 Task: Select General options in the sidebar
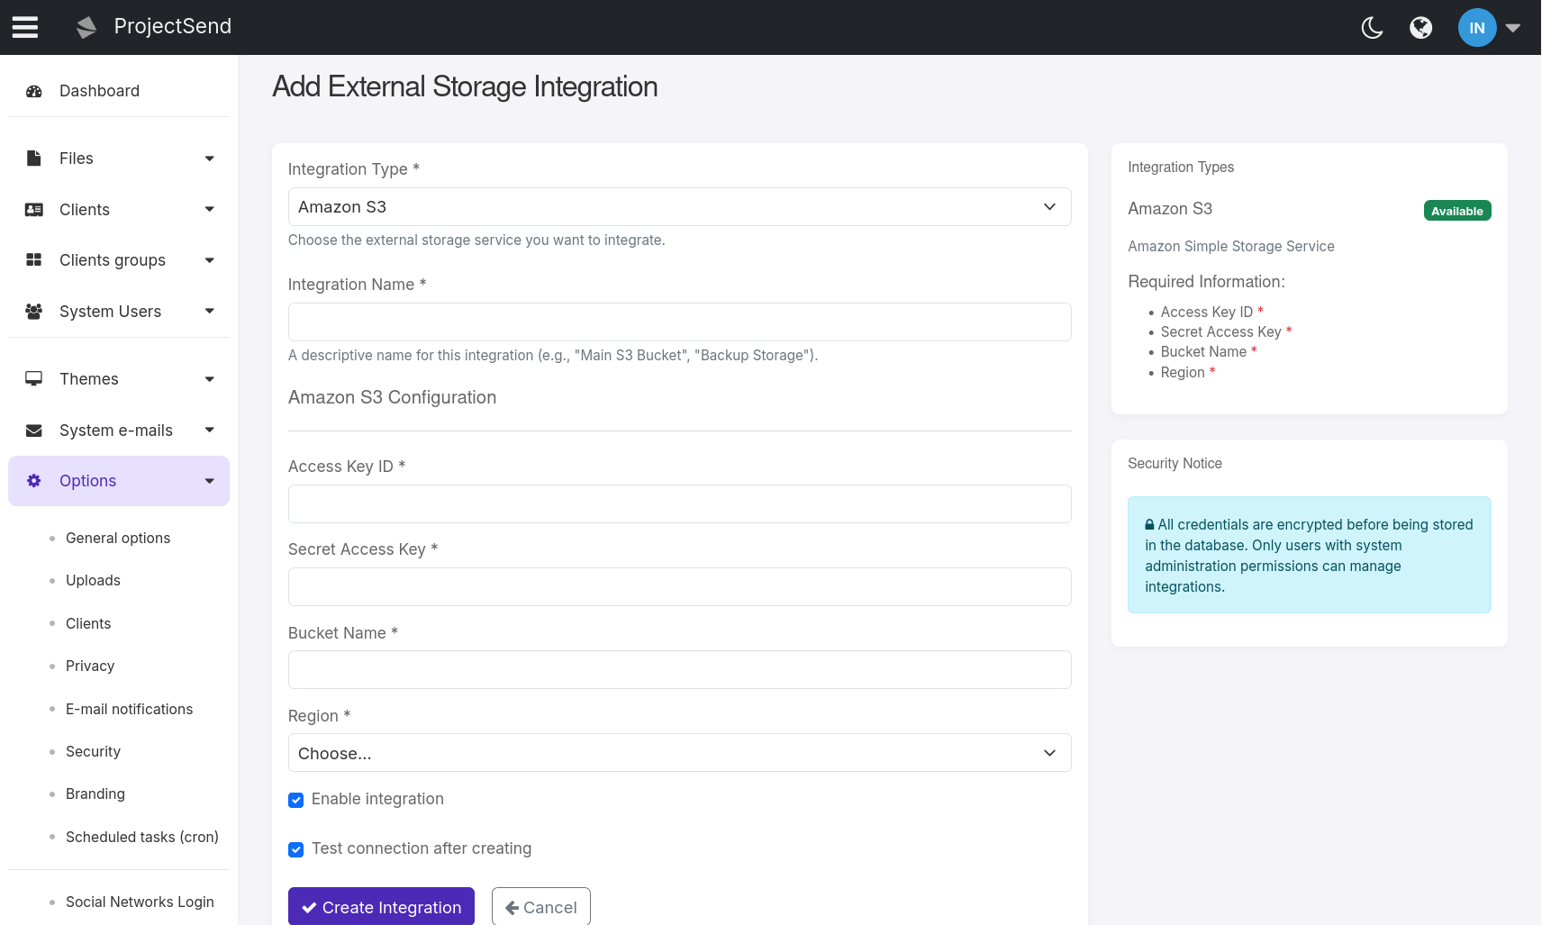[x=118, y=538]
